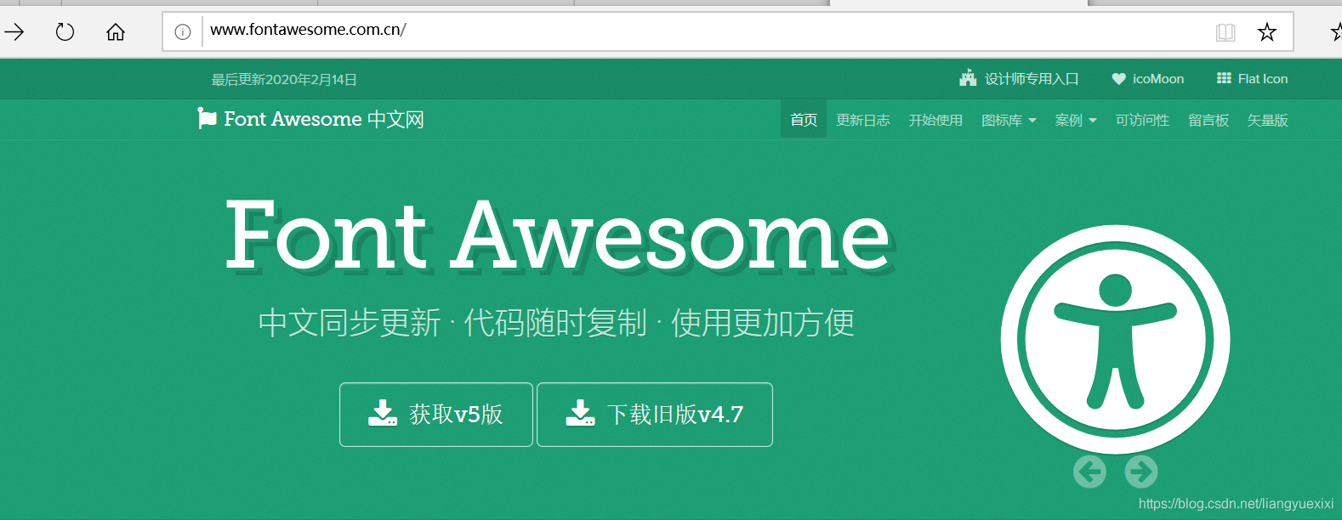
Task: Open 更新日志 menu item
Action: click(863, 120)
